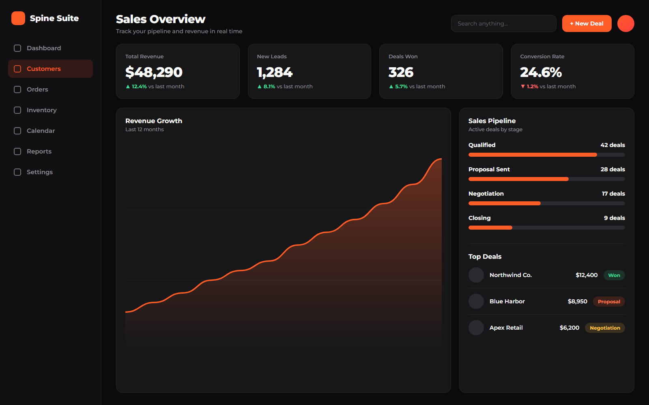649x405 pixels.
Task: Click the Customers sidebar icon
Action: [17, 69]
